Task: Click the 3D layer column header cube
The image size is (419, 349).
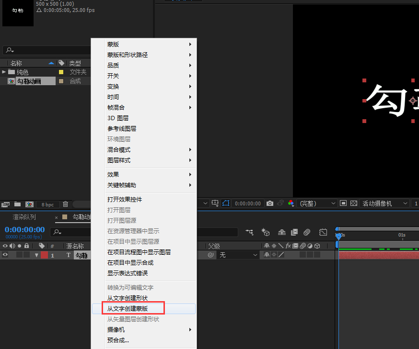Action: 317,246
